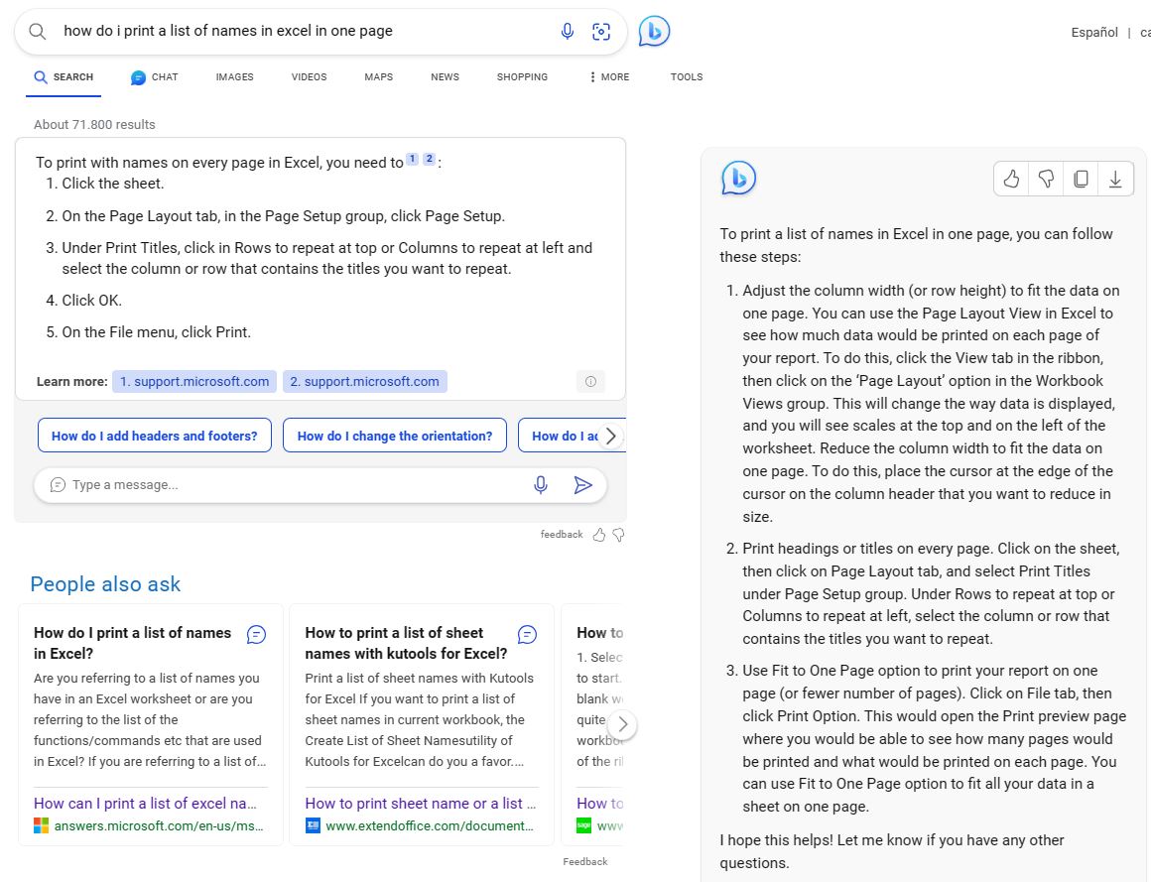Open first support.microsoft.com source link
The width and height of the screenshot is (1151, 882).
pyautogui.click(x=194, y=382)
